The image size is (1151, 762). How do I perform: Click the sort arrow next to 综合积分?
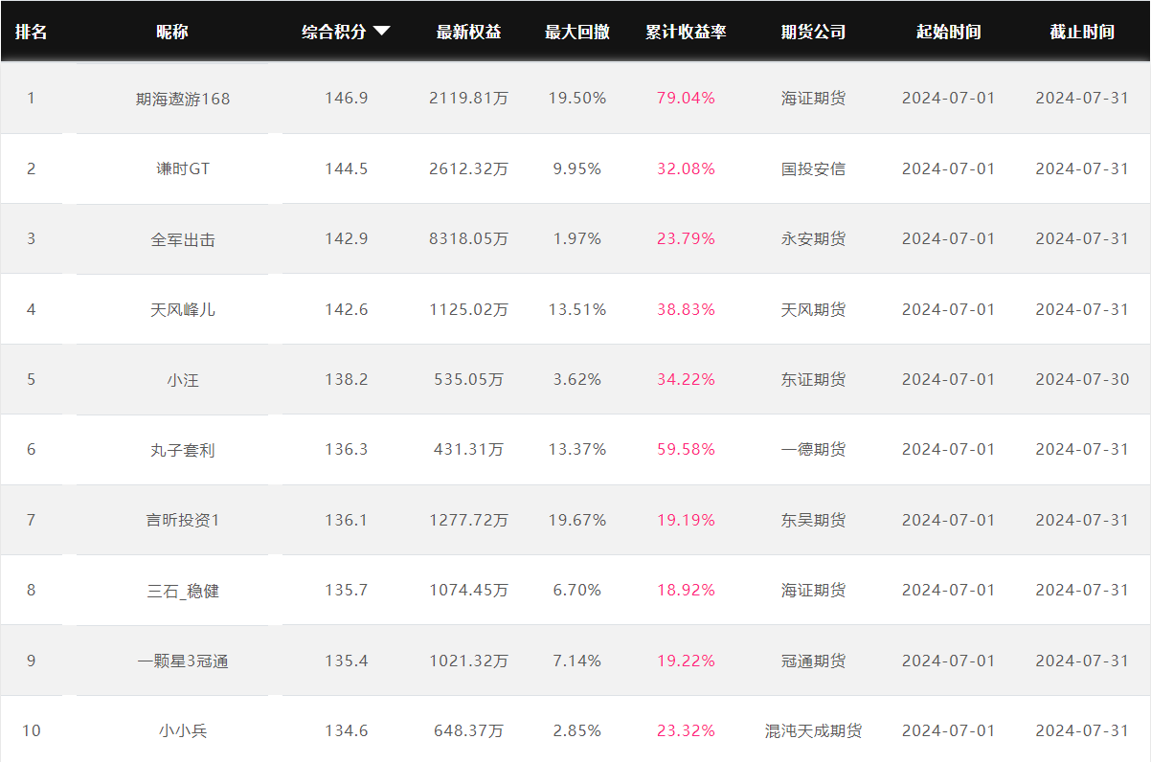382,32
